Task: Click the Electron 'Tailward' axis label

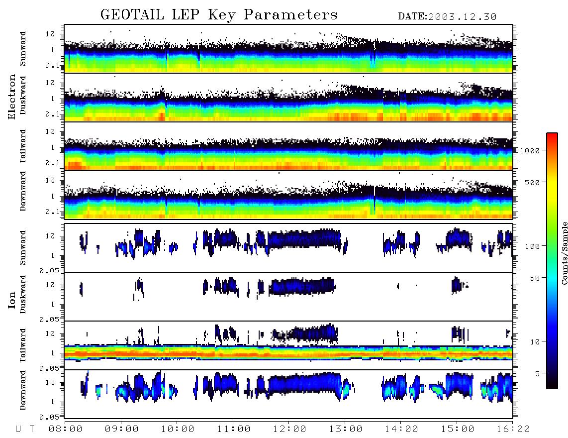Action: [23, 146]
